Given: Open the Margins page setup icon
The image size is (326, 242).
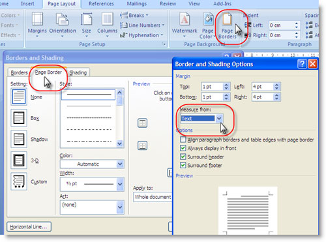Looking at the screenshot, I should [x=37, y=19].
